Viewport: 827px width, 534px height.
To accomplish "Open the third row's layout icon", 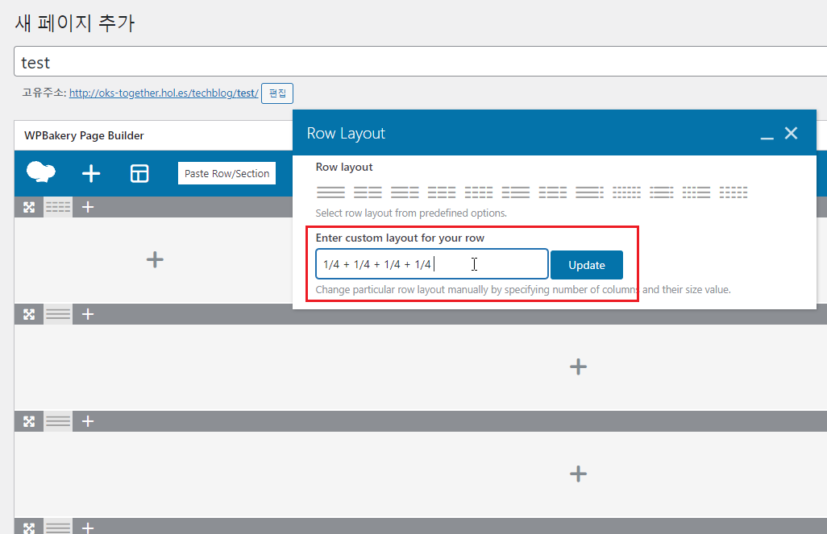I will click(58, 421).
